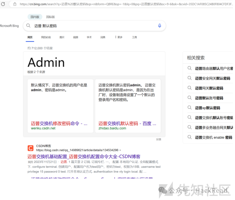Open related search 迈普多业务融合网关默认
Image resolution: width=235 pixels, height=200 pixels.
(214, 128)
